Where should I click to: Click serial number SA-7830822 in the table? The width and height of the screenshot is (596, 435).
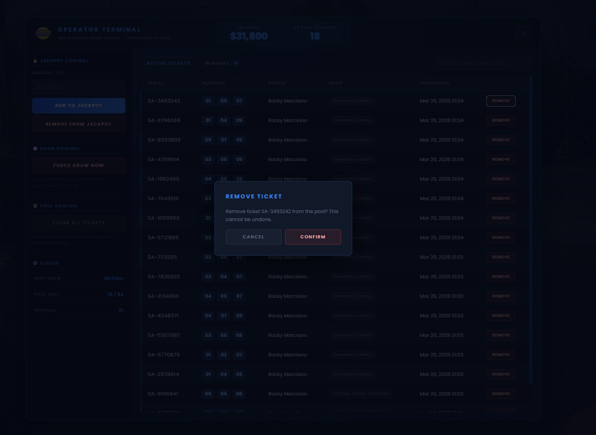tap(164, 277)
